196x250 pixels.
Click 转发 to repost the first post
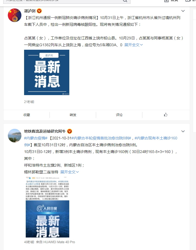[x=73, y=115]
